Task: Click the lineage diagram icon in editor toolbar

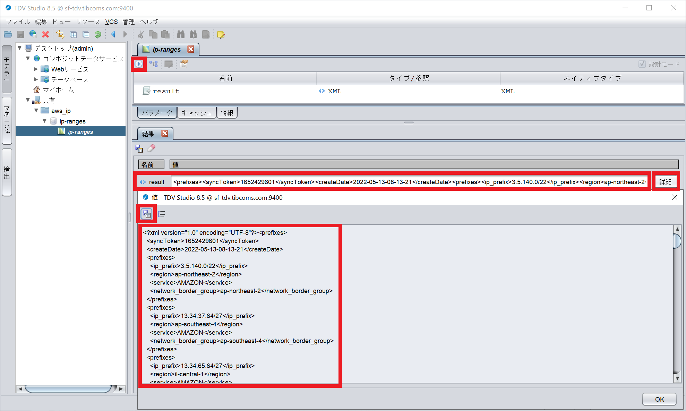Action: [x=154, y=64]
